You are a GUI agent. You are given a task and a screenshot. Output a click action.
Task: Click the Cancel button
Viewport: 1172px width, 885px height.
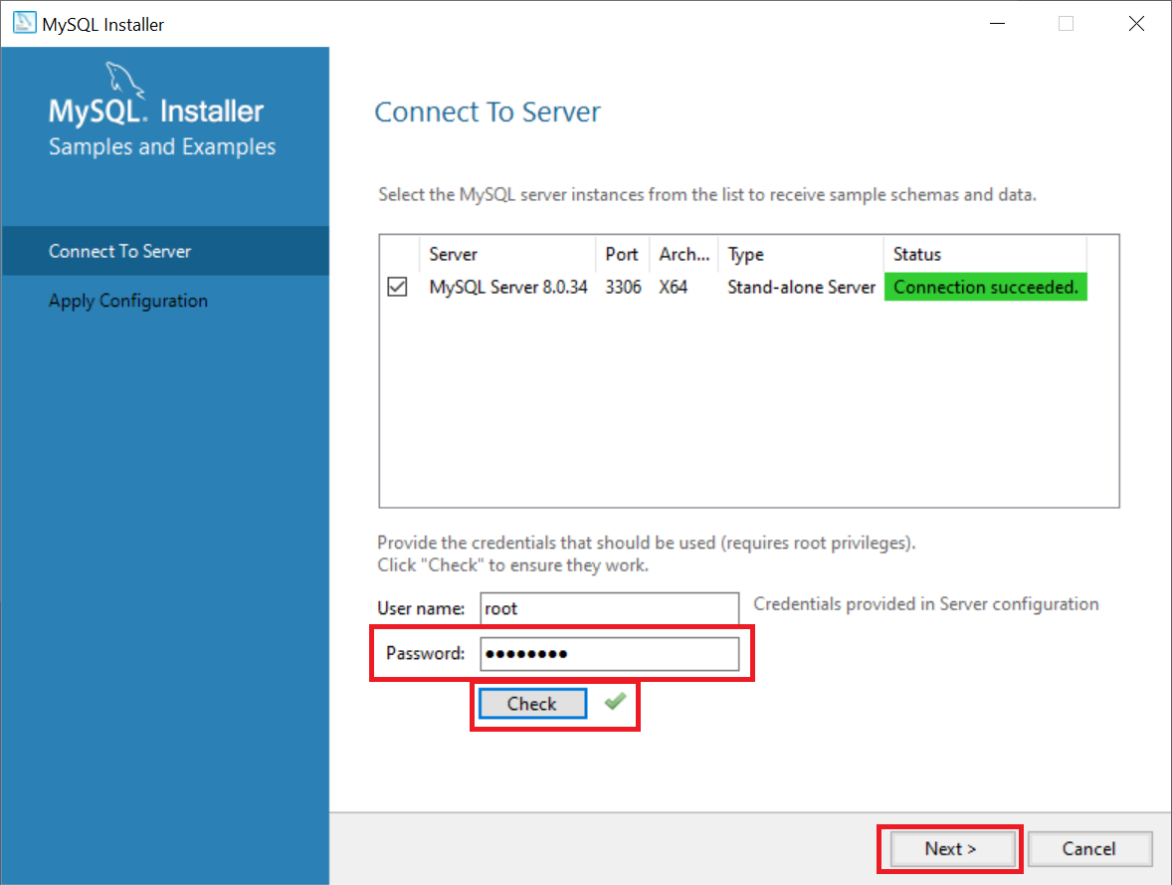pyautogui.click(x=1089, y=848)
